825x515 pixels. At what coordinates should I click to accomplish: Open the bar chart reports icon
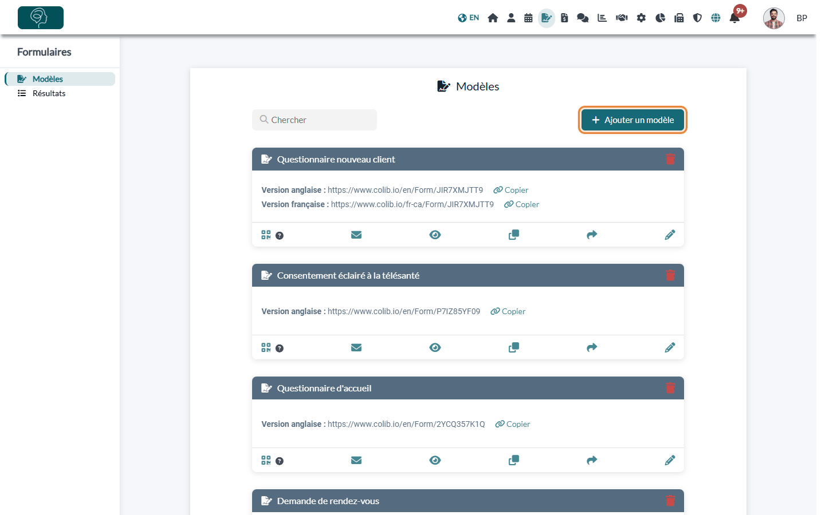(x=602, y=18)
